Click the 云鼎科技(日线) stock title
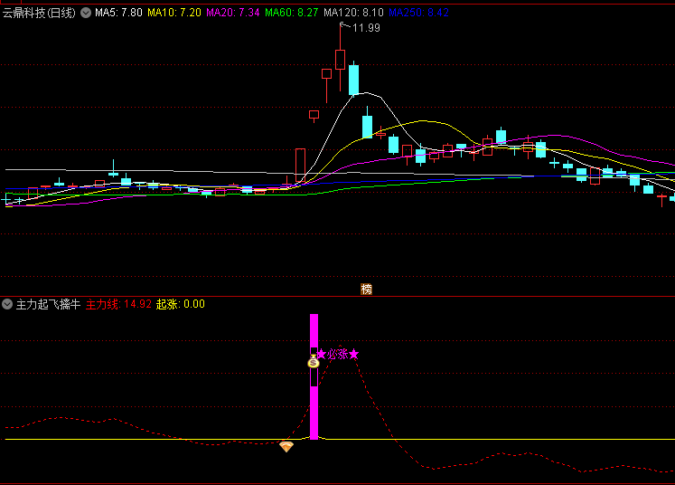 (41, 13)
